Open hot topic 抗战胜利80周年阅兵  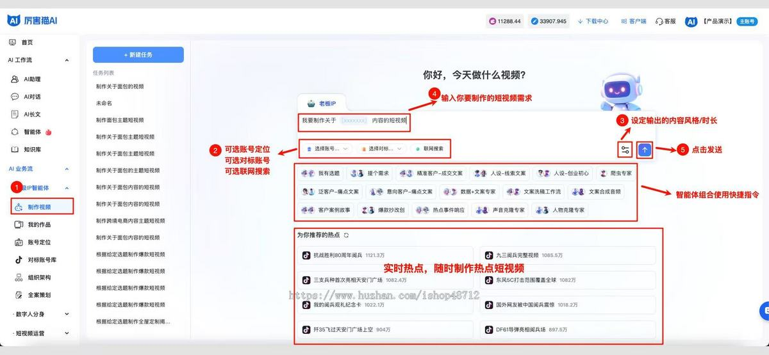pyautogui.click(x=385, y=255)
